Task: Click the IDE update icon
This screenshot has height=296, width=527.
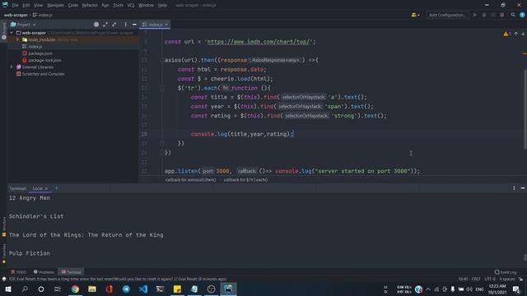Action: [522, 15]
